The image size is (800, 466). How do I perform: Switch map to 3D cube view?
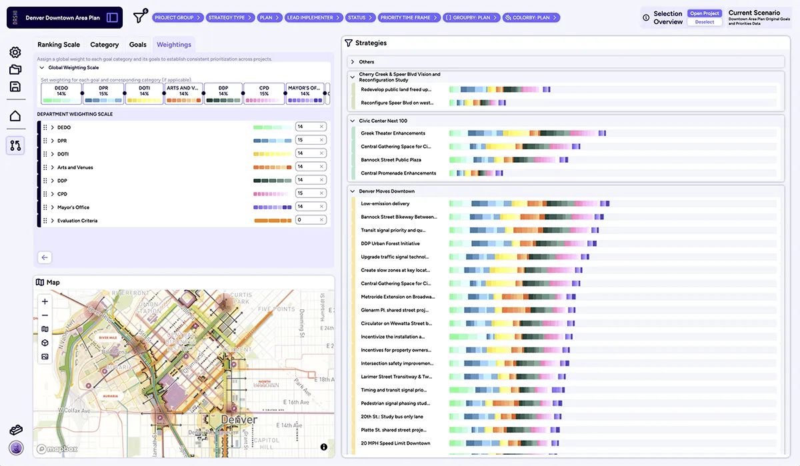(x=45, y=343)
